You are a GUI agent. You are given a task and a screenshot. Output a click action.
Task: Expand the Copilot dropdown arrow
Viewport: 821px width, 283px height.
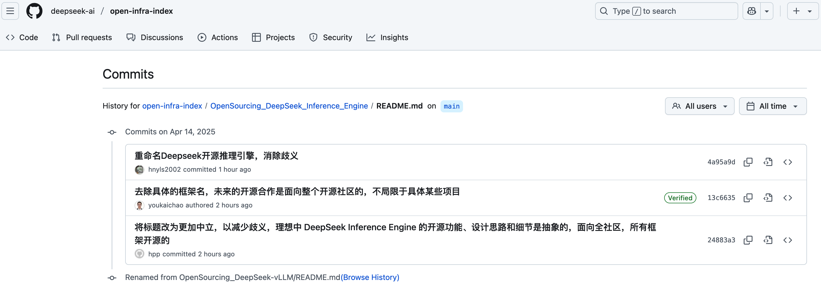(767, 11)
